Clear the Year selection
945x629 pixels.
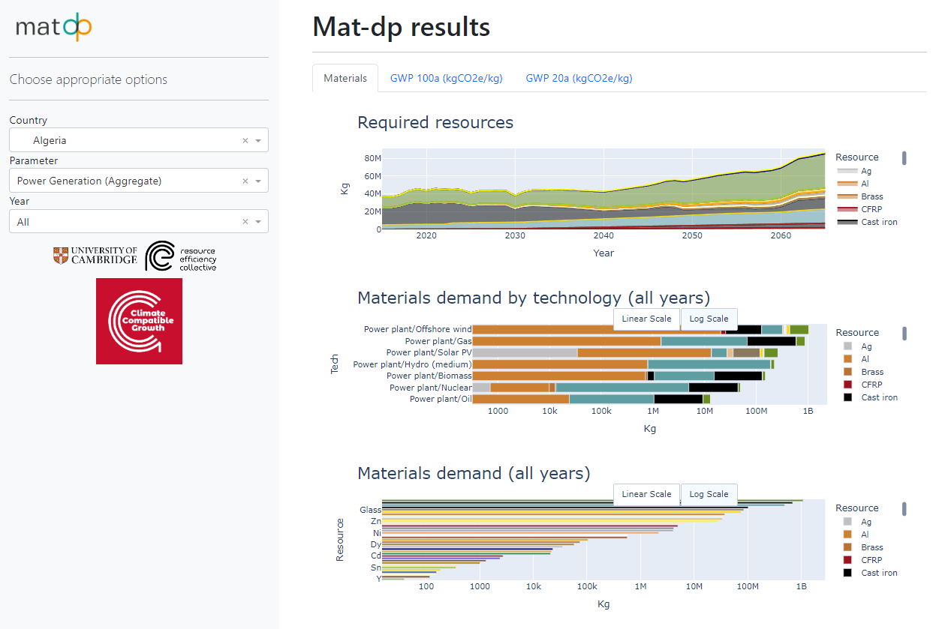[x=245, y=222]
